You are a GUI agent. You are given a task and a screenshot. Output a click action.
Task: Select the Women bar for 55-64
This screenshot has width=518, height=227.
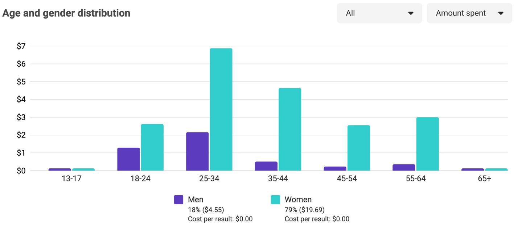click(428, 144)
